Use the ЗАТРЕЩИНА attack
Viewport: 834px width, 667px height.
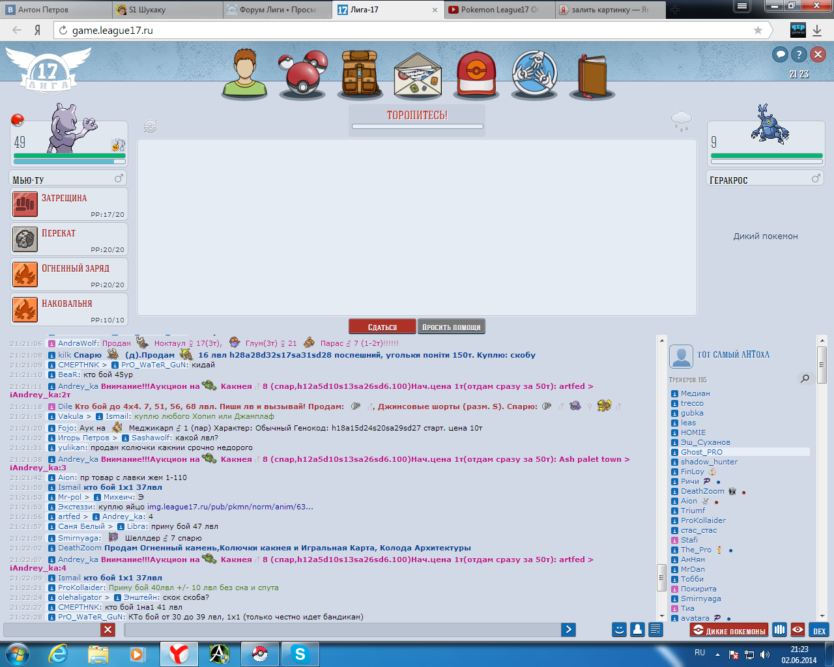tap(69, 204)
